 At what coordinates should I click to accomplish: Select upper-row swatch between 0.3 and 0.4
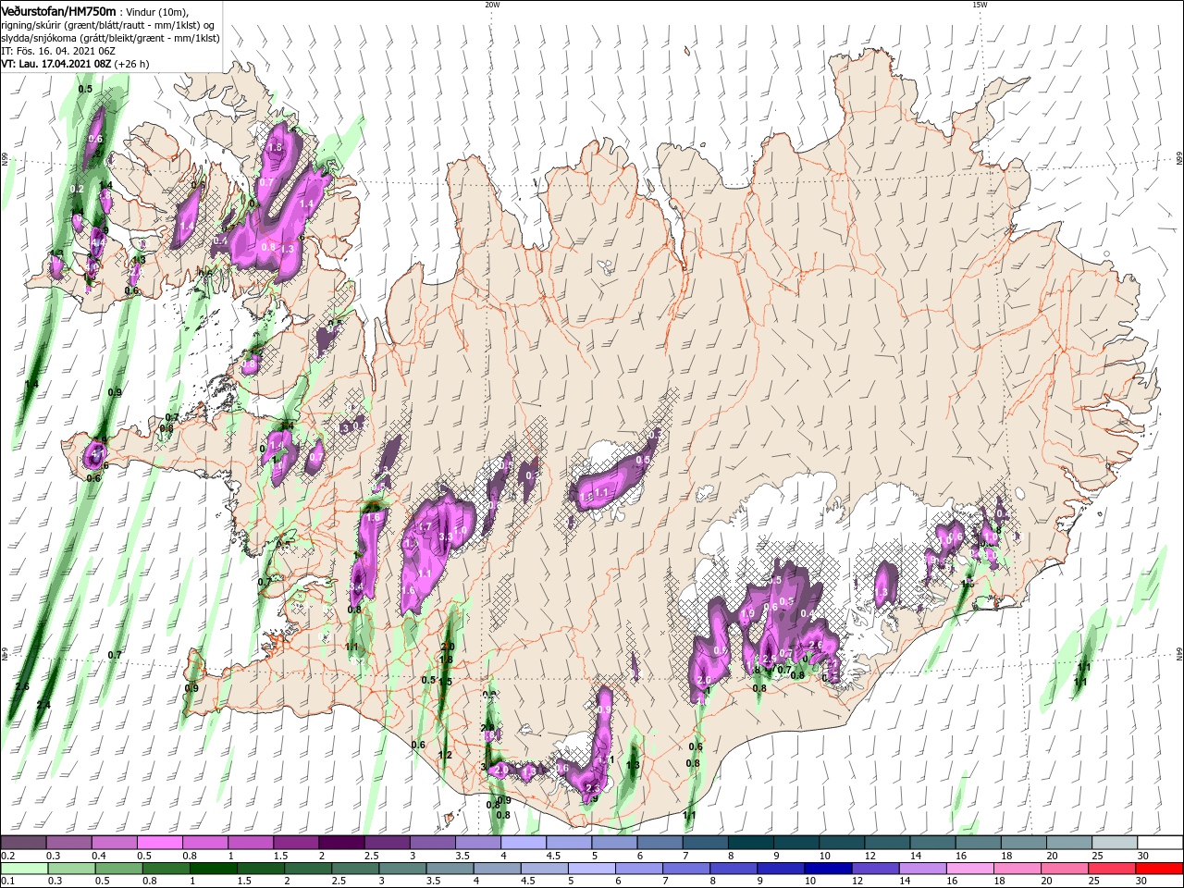(68, 843)
